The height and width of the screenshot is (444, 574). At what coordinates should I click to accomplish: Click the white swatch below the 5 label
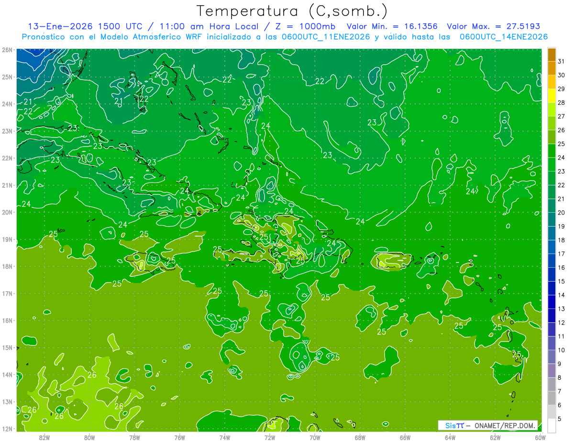(552, 425)
